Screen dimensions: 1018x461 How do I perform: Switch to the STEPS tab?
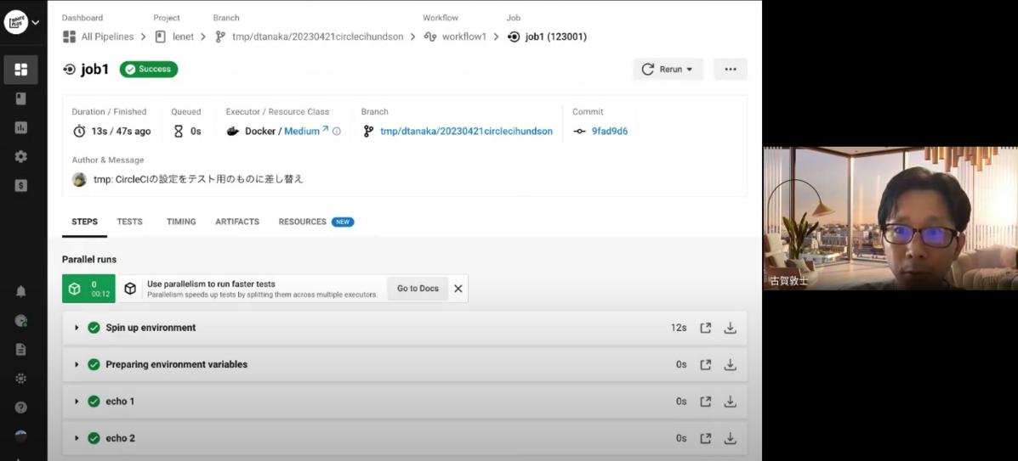pos(84,222)
